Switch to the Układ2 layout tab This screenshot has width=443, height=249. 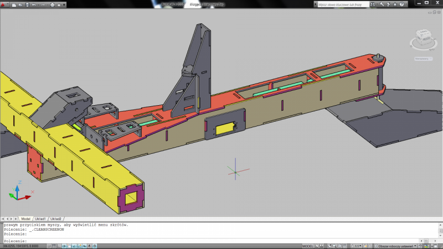(55, 219)
